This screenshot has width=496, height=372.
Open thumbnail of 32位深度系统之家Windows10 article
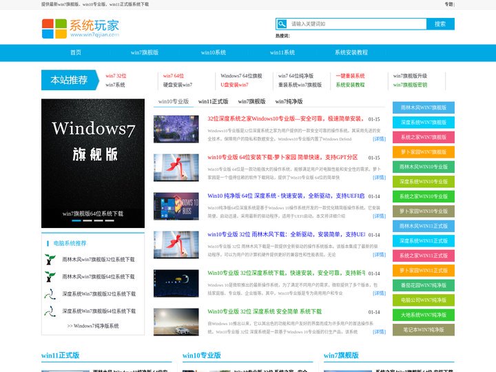[176, 129]
